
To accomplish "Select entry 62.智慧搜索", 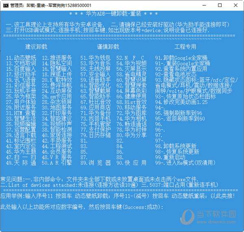I will pyautogui.click(x=131, y=85).
